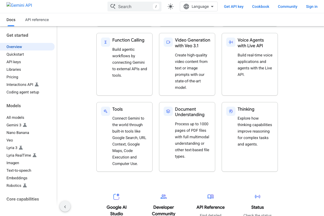Screen dimensions: 324x216
Task: Click the Developer Community people icon
Action: coord(164,197)
